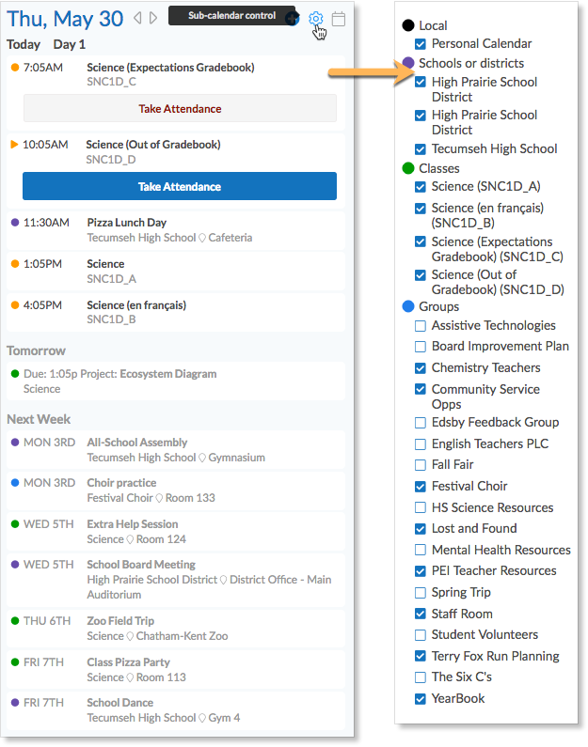Click the location pin beside Cafeteria
Viewport: 588px width, 747px height.
point(202,238)
